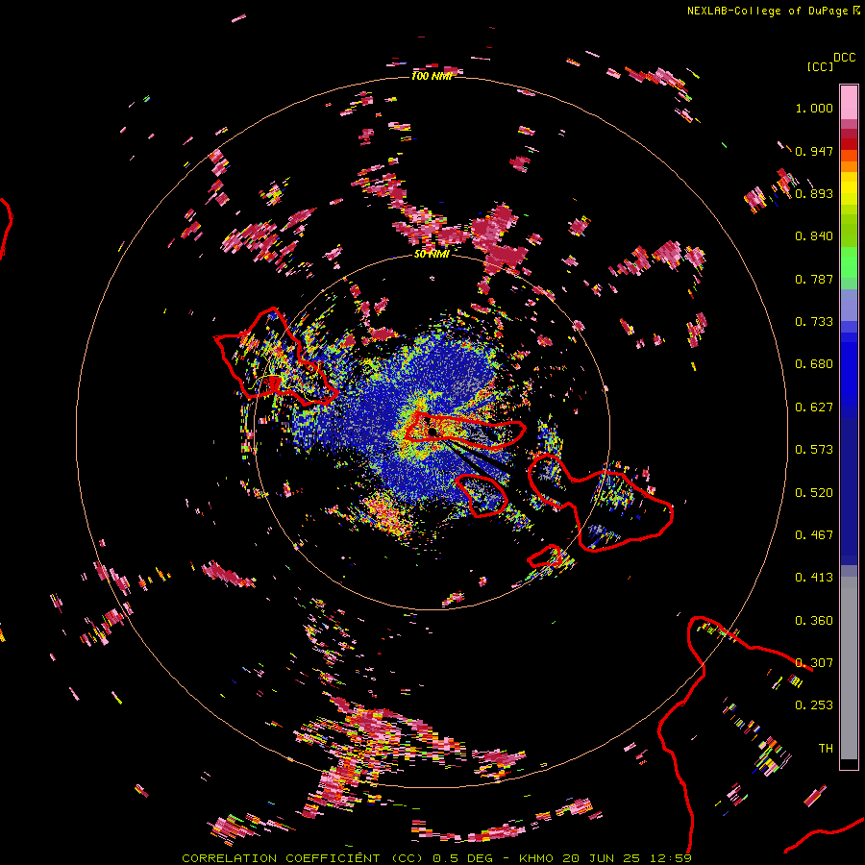Click the 0.840 scale label

tap(814, 236)
